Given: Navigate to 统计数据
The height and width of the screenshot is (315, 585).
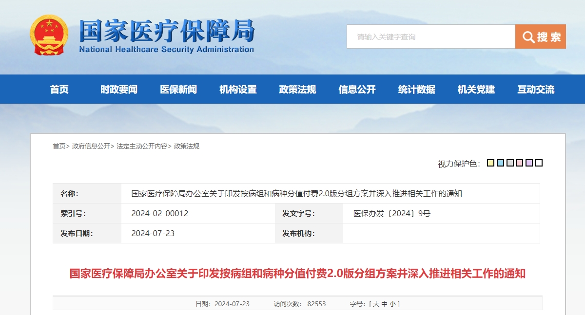Looking at the screenshot, I should click(x=417, y=89).
